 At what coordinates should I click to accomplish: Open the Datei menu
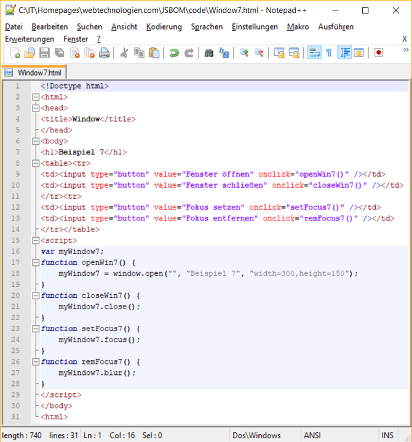[14, 27]
